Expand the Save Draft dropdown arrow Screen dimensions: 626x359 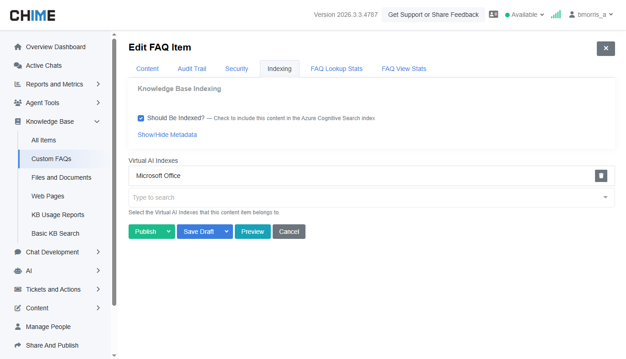click(227, 232)
